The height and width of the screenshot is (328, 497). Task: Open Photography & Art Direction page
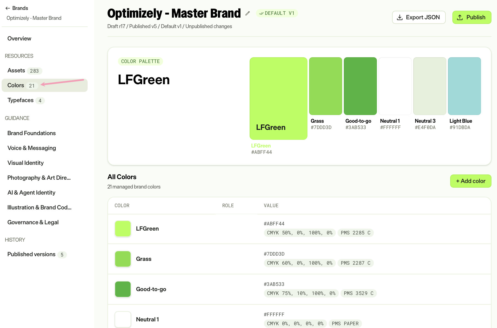39,178
